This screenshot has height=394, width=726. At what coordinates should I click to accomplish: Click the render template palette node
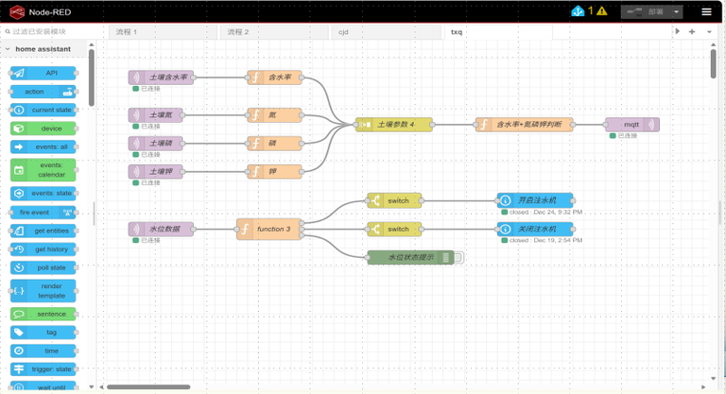tap(43, 291)
